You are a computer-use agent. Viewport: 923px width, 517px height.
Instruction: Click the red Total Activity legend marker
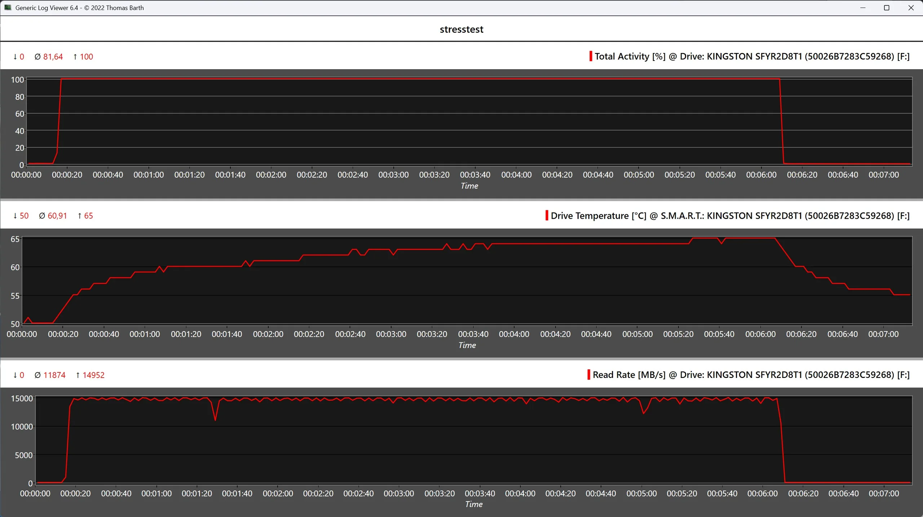coord(591,56)
